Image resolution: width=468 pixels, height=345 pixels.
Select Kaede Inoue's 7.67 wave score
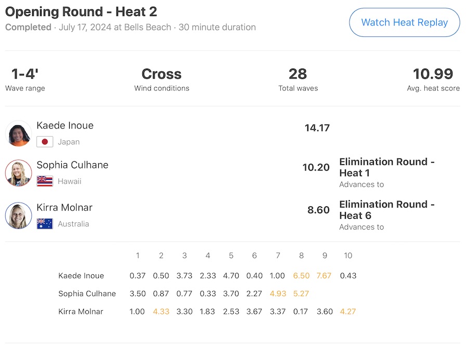(x=323, y=276)
